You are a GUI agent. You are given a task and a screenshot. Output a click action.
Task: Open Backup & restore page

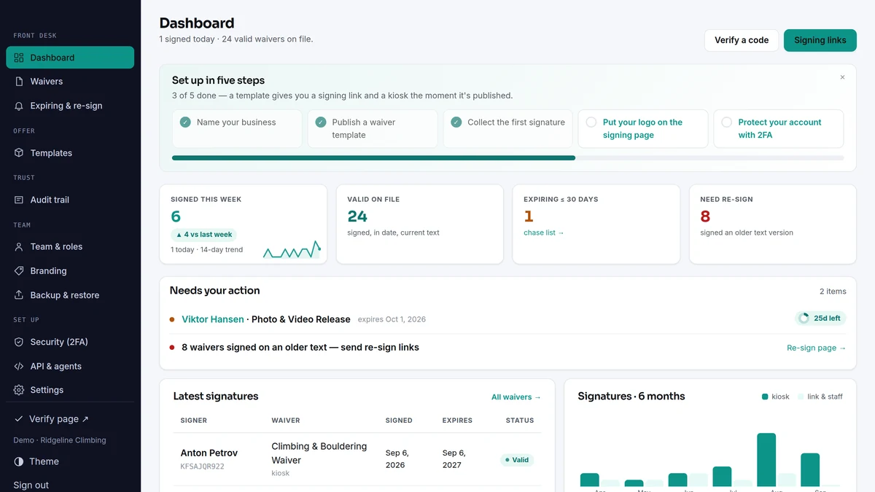tap(70, 295)
